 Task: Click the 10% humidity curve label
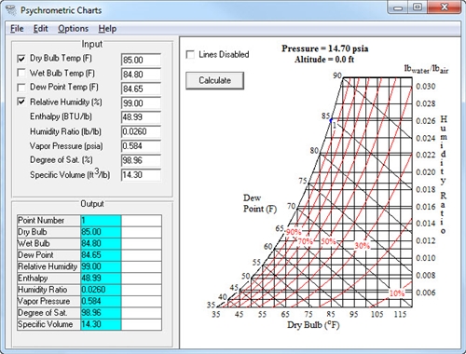[397, 293]
